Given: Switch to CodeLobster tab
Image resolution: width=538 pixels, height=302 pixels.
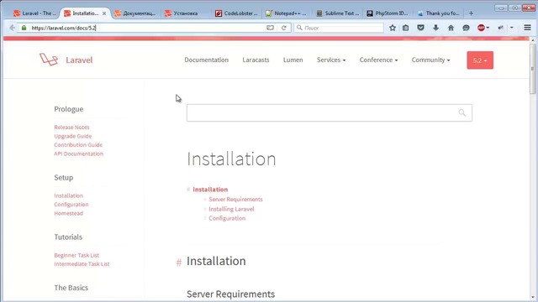Looking at the screenshot, I should 236,13.
